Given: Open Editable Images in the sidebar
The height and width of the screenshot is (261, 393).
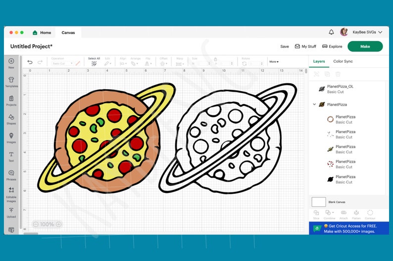Looking at the screenshot, I should 11,195.
